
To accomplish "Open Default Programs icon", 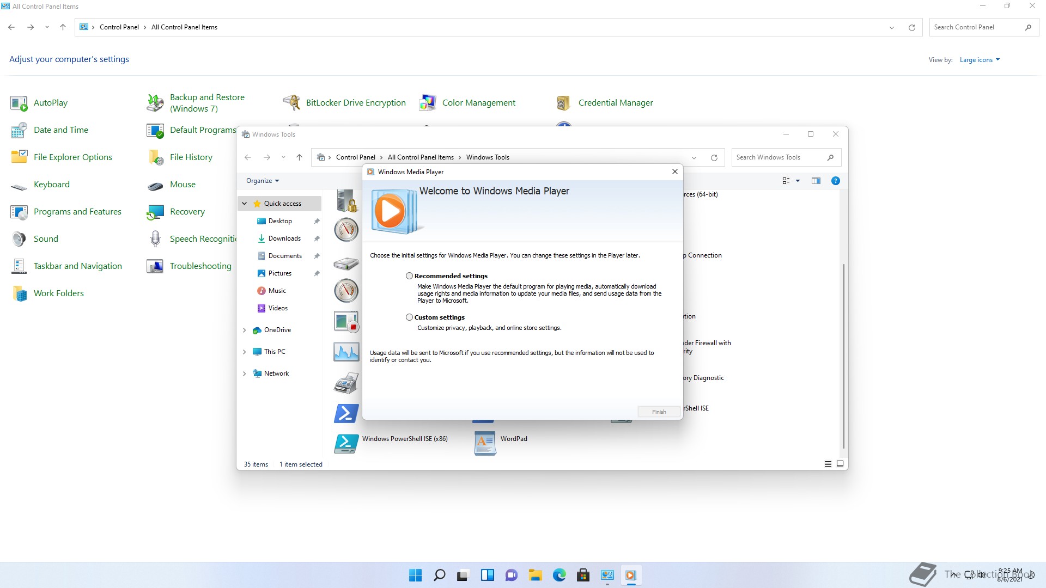I will coord(155,130).
